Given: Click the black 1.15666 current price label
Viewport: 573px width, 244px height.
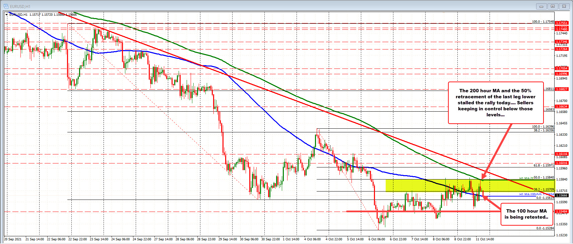Looking at the screenshot, I should [562, 196].
